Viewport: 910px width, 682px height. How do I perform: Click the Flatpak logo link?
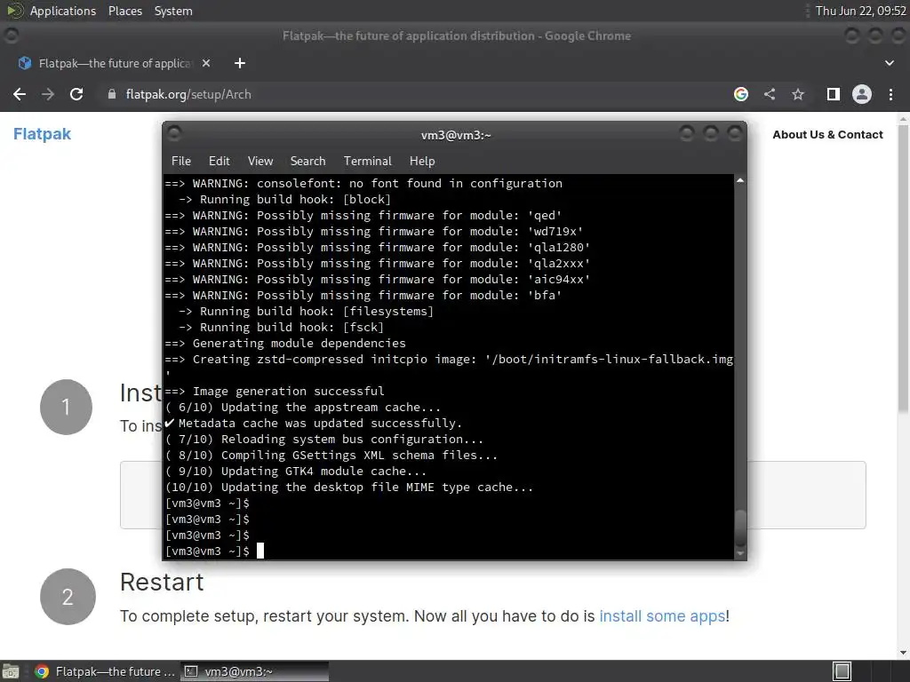coord(42,134)
